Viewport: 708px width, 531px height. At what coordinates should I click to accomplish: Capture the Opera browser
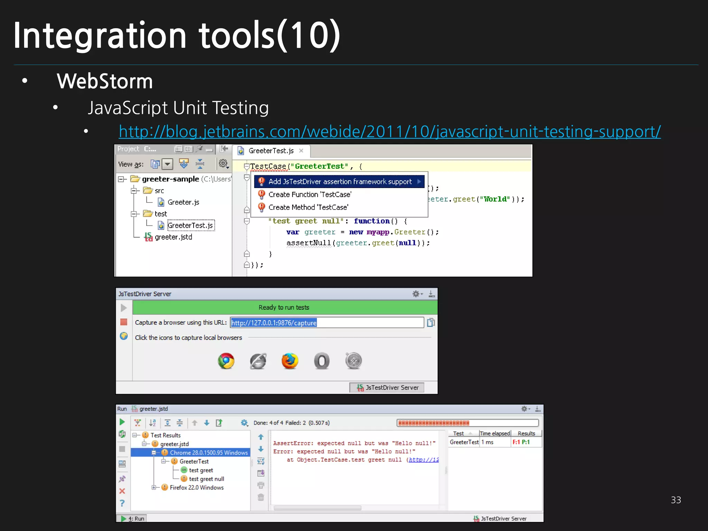click(x=322, y=361)
